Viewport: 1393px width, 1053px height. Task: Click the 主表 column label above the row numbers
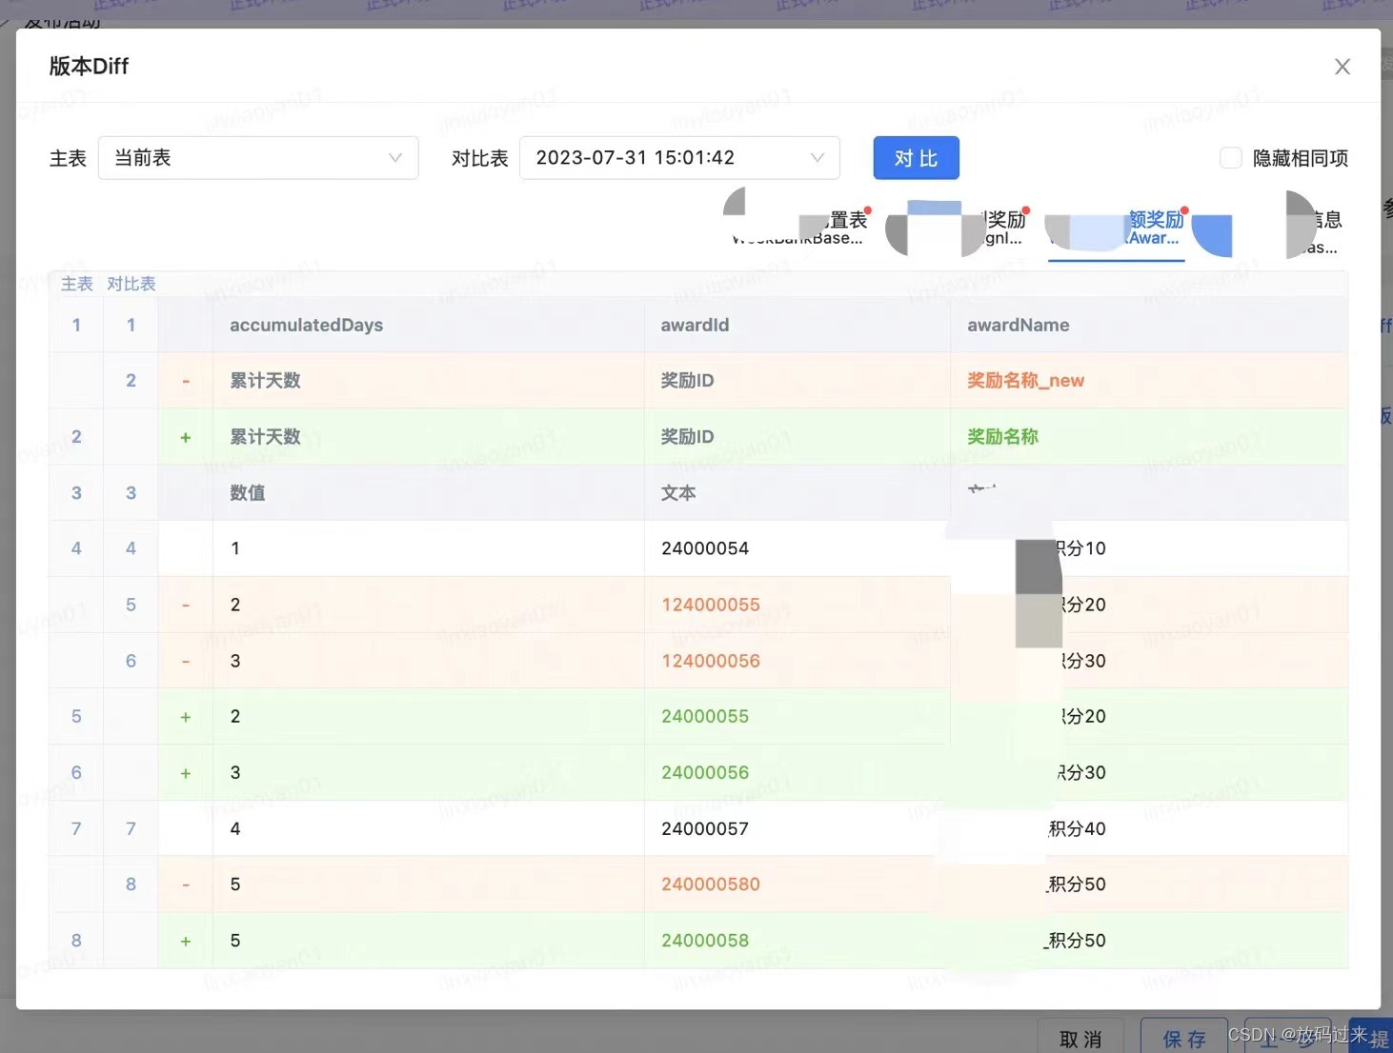(x=77, y=284)
